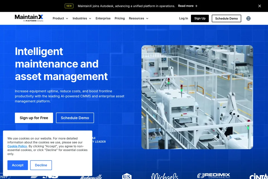Viewport: 268px width, 179px height.
Task: Expand the Industries dropdown menu
Action: (82, 18)
